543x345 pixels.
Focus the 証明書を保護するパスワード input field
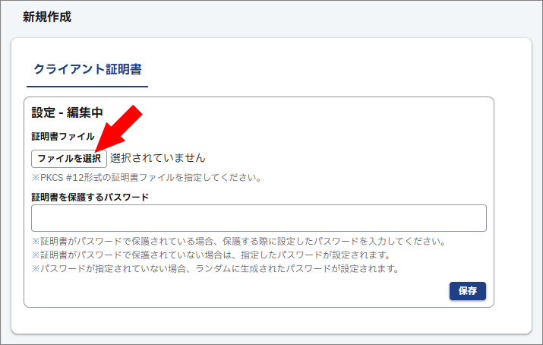259,218
